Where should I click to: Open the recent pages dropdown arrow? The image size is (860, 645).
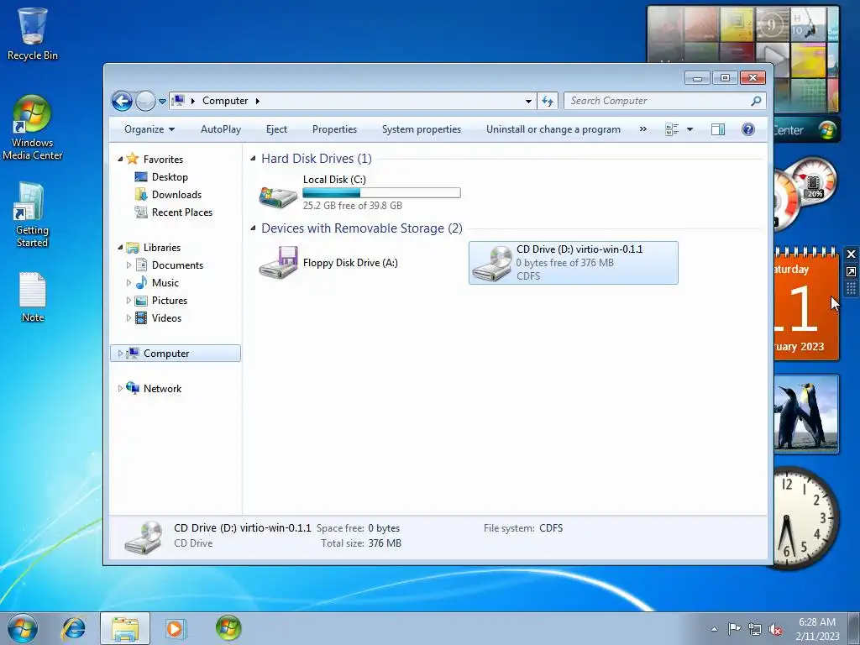point(162,102)
